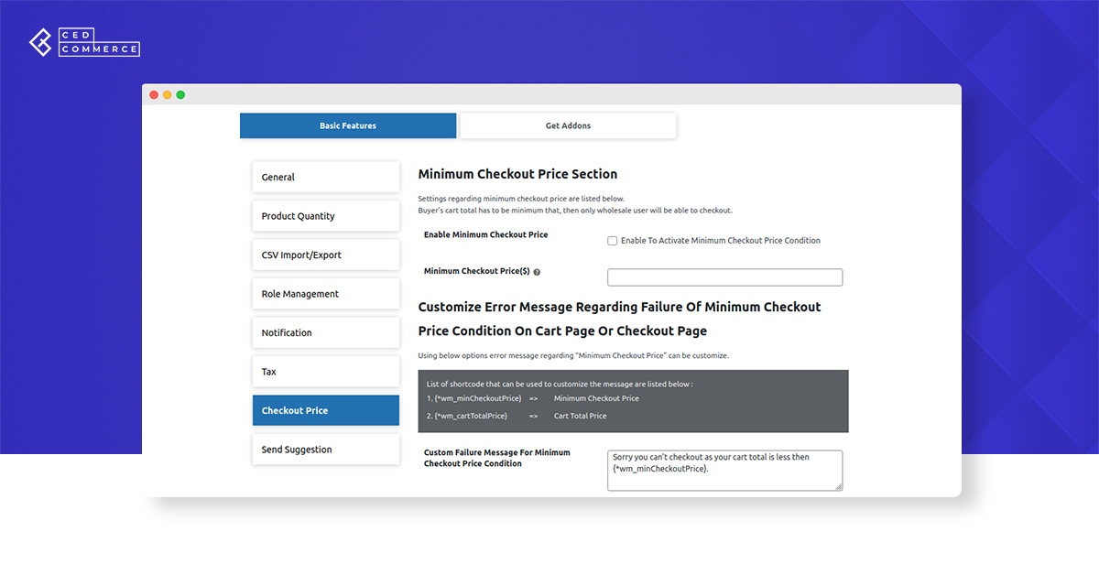This screenshot has width=1099, height=575.
Task: Click the yellow minimize window button
Action: 167,94
